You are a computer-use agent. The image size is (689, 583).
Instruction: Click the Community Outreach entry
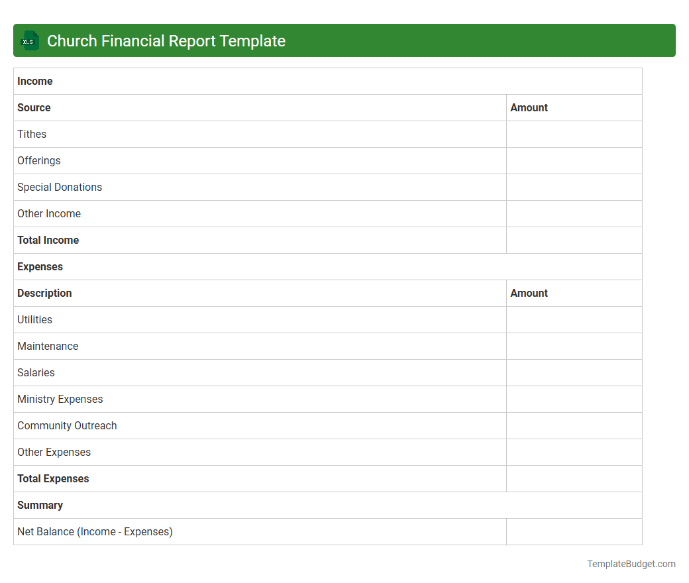click(x=67, y=425)
